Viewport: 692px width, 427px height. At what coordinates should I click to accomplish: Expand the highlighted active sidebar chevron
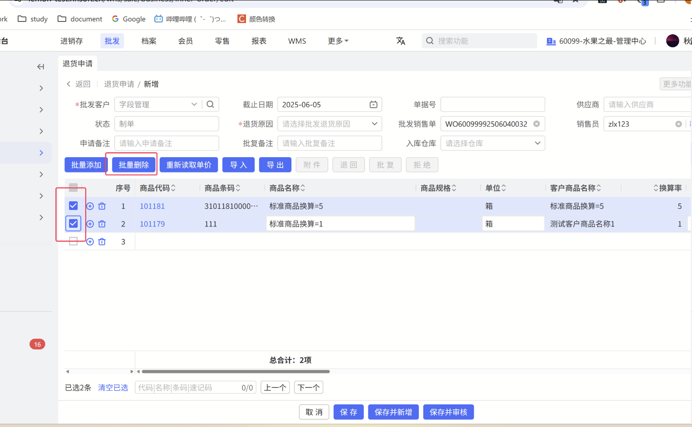point(41,153)
